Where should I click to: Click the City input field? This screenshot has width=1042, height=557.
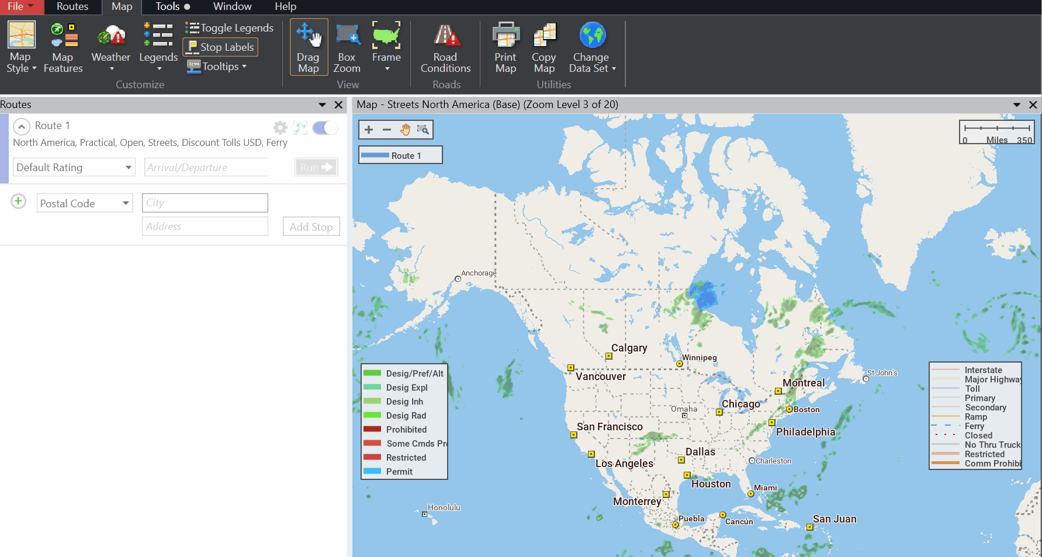[205, 203]
